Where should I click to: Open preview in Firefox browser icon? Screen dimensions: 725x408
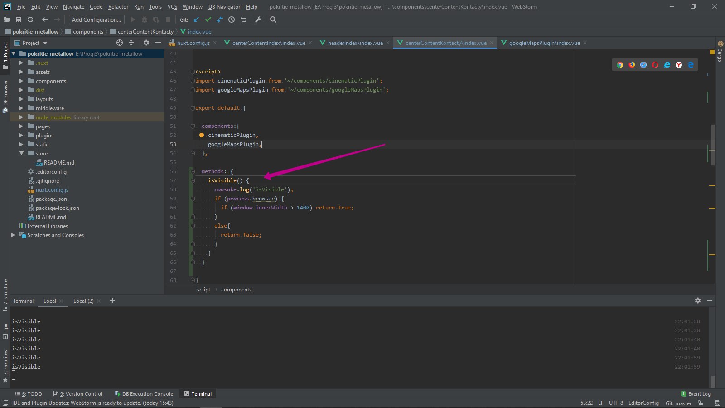tap(632, 65)
